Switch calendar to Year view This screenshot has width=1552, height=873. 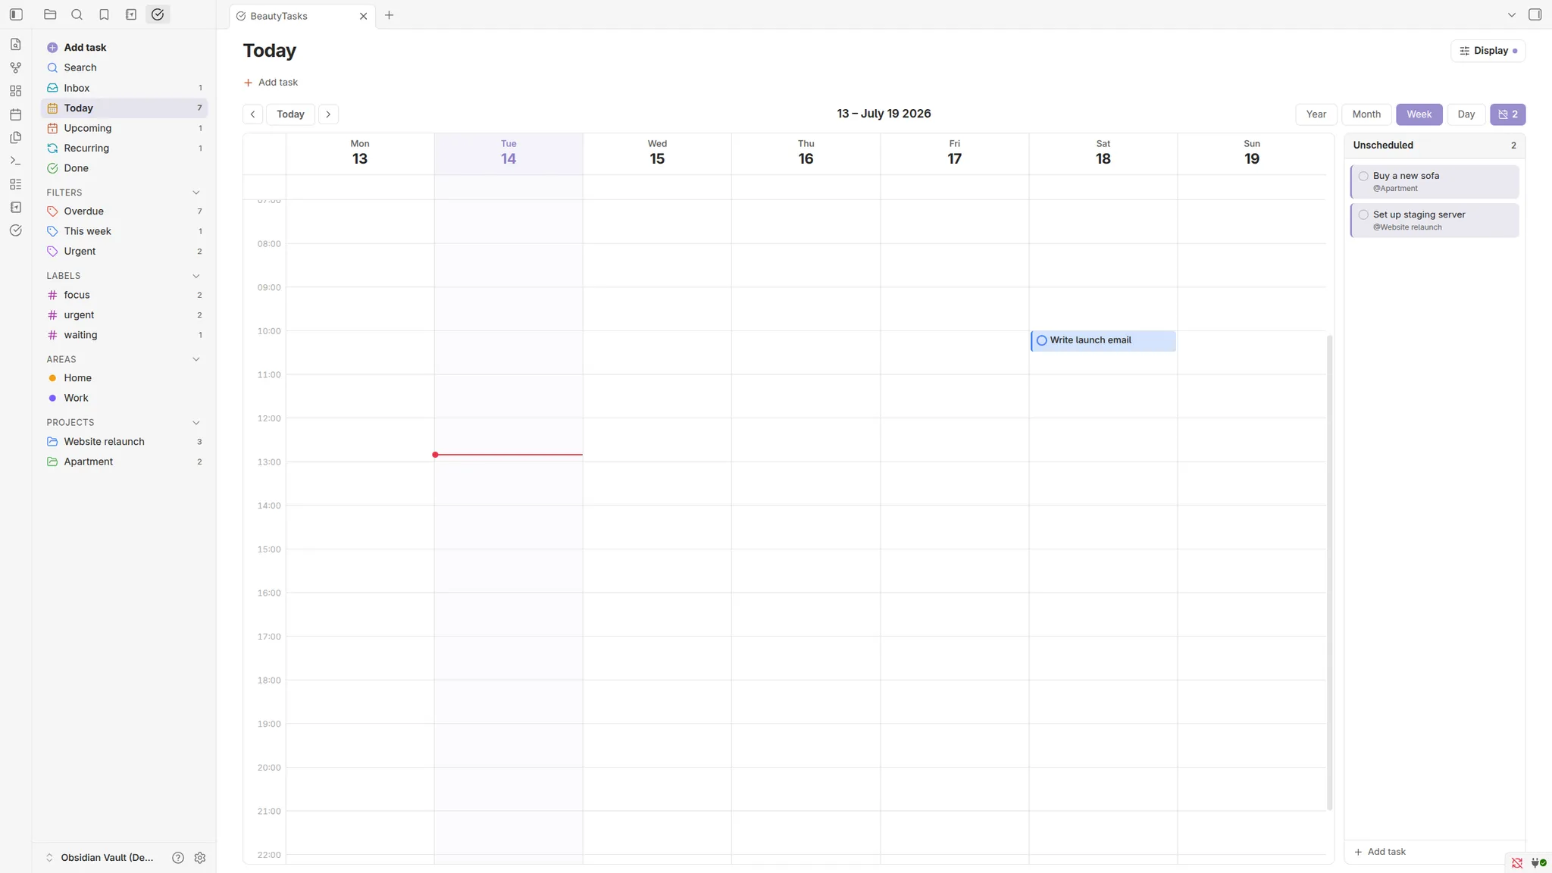pyautogui.click(x=1316, y=114)
